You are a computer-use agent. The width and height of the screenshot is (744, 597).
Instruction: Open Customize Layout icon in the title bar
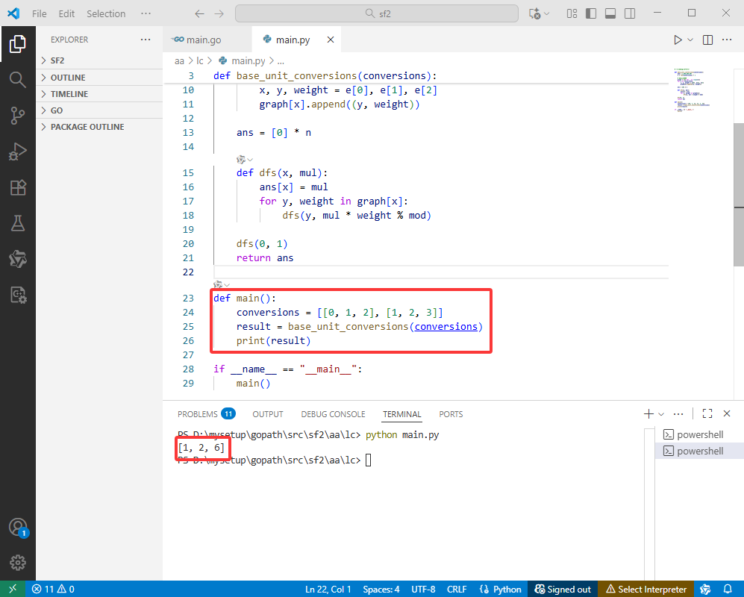tap(572, 13)
